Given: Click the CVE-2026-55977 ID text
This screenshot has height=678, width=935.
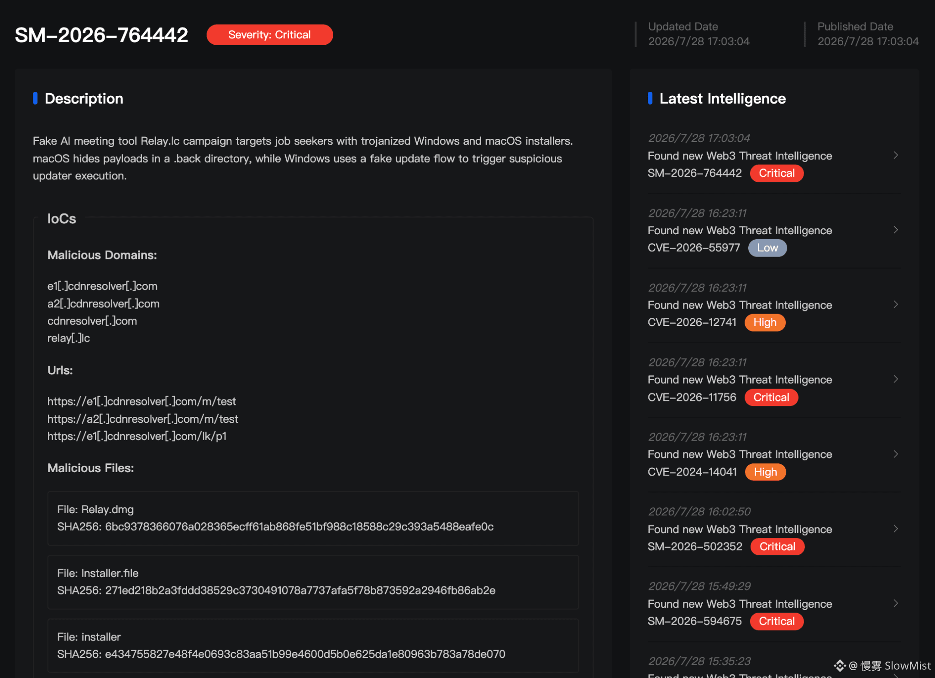Looking at the screenshot, I should coord(693,248).
